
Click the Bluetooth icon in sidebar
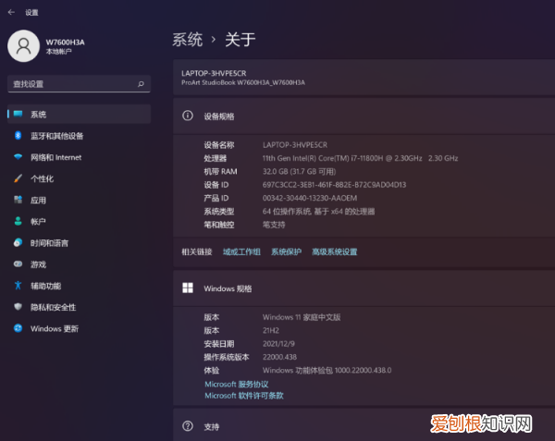tap(18, 136)
